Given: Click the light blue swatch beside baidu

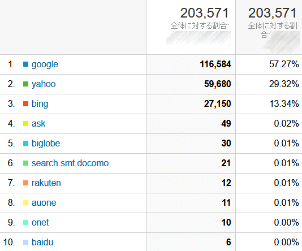Looking at the screenshot, I should tap(25, 242).
